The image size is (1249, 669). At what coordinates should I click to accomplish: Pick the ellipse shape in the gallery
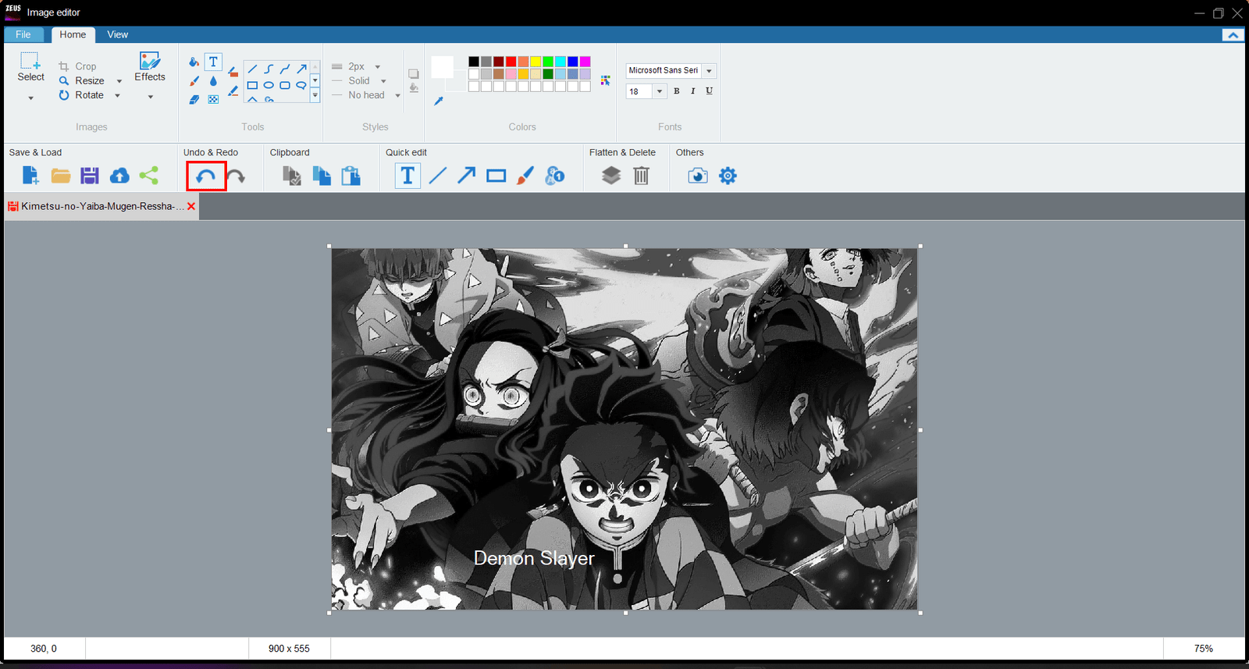point(269,85)
